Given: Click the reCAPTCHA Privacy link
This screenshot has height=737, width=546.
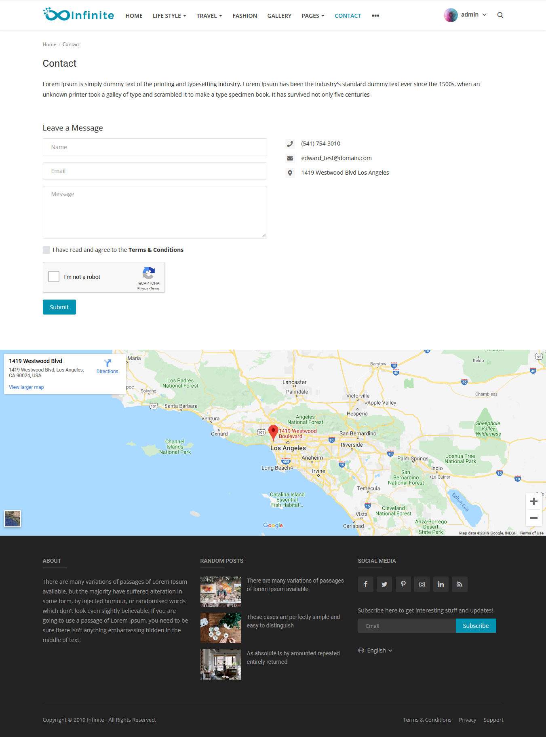Looking at the screenshot, I should click(142, 288).
